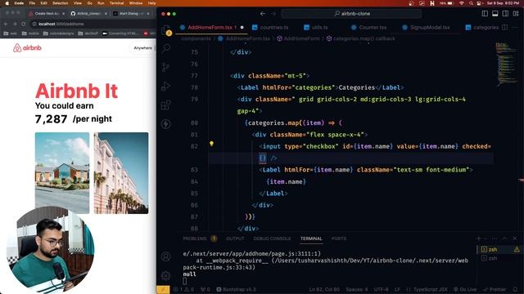Close the Create Next App browser tab

64,14
